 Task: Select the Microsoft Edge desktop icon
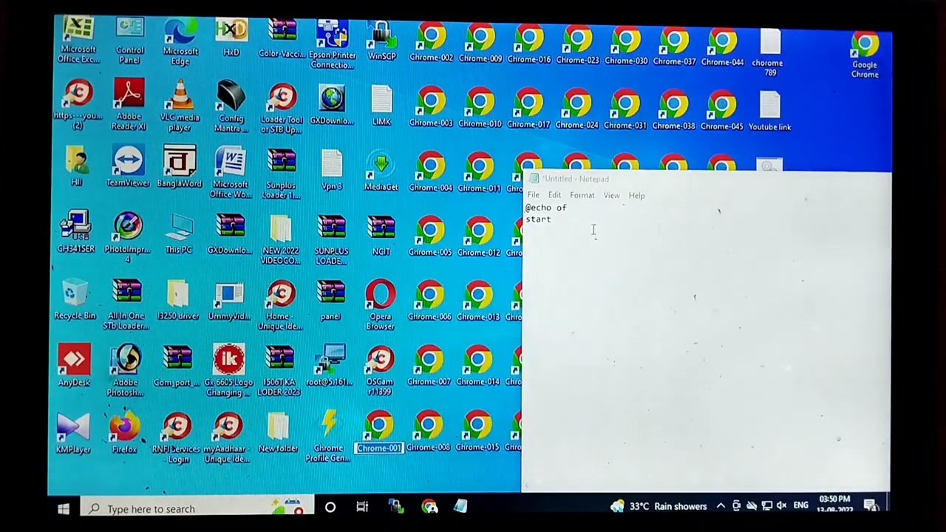click(x=180, y=42)
